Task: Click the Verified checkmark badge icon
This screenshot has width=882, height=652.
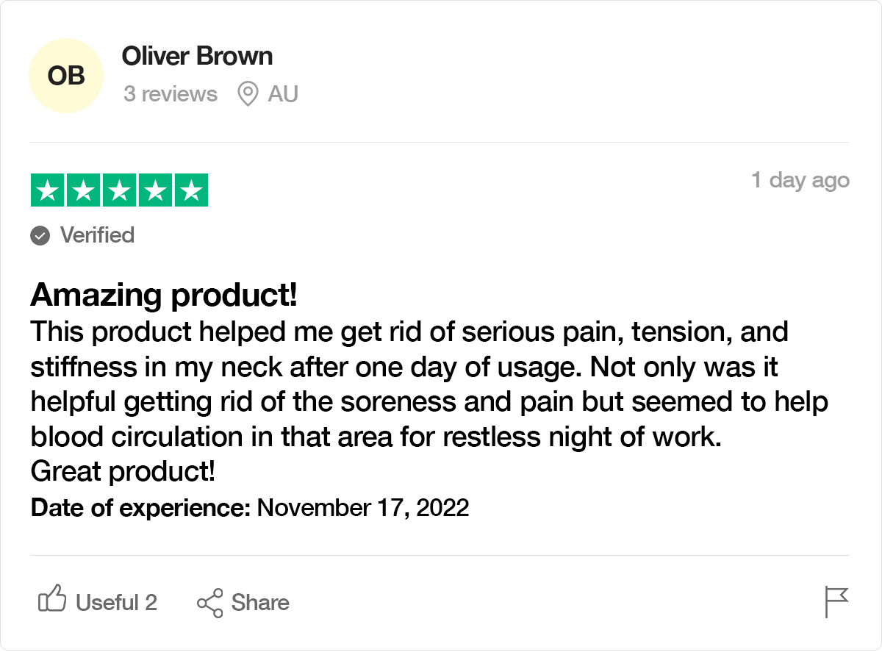Action: point(40,236)
